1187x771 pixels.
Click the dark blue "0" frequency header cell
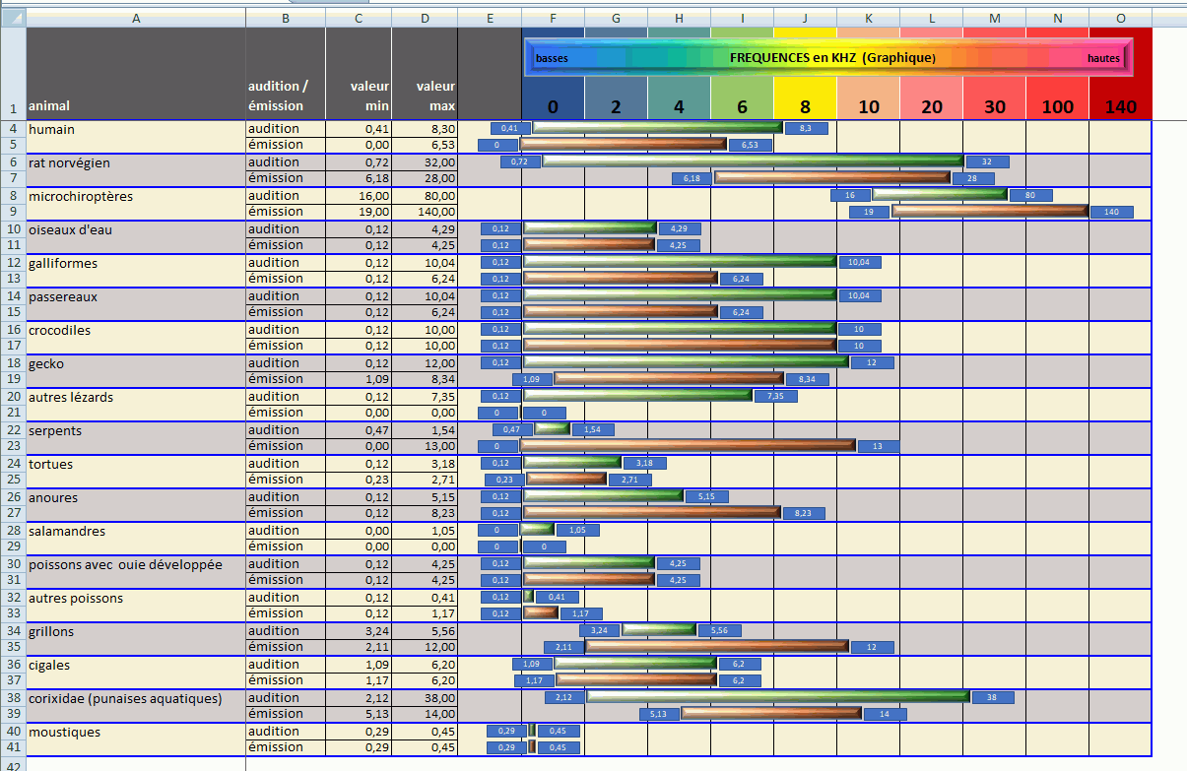click(553, 106)
